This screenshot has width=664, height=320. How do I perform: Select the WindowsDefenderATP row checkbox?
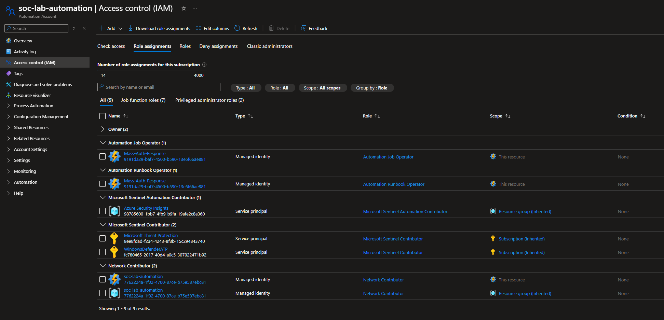tap(103, 252)
